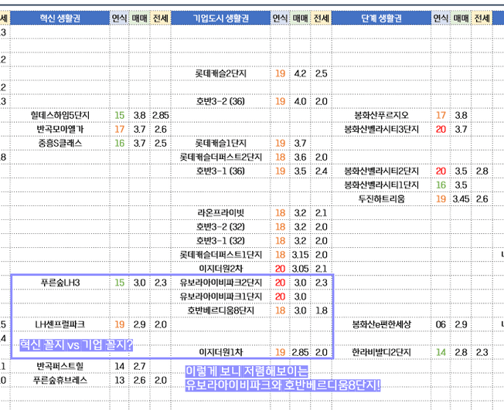The height and width of the screenshot is (410, 504).
Task: Click the 2.4 jeonse cell
Action: tap(321, 171)
